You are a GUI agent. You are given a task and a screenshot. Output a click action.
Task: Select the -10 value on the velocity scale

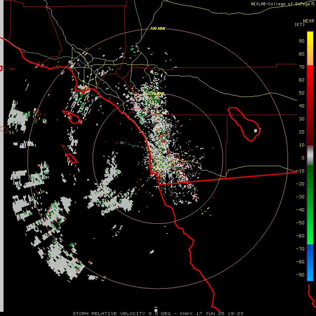click(x=300, y=171)
